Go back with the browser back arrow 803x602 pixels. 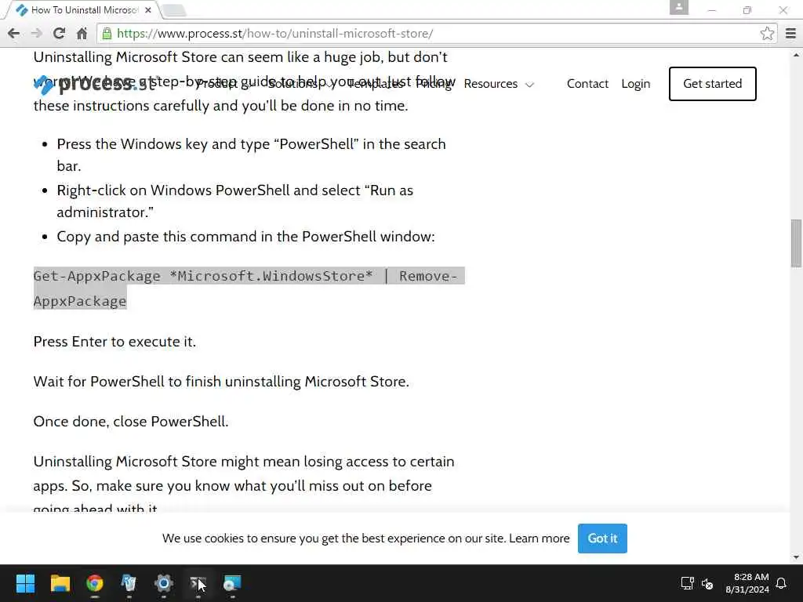(14, 33)
